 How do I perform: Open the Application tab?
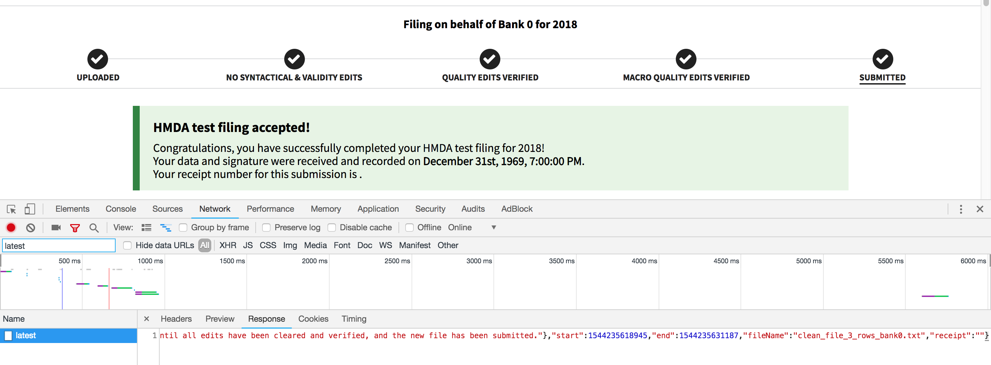tap(378, 209)
